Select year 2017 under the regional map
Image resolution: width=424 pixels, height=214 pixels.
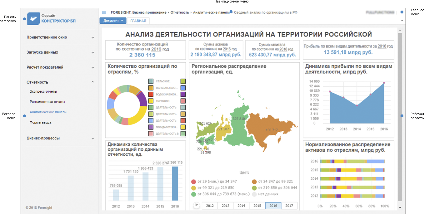(x=289, y=206)
